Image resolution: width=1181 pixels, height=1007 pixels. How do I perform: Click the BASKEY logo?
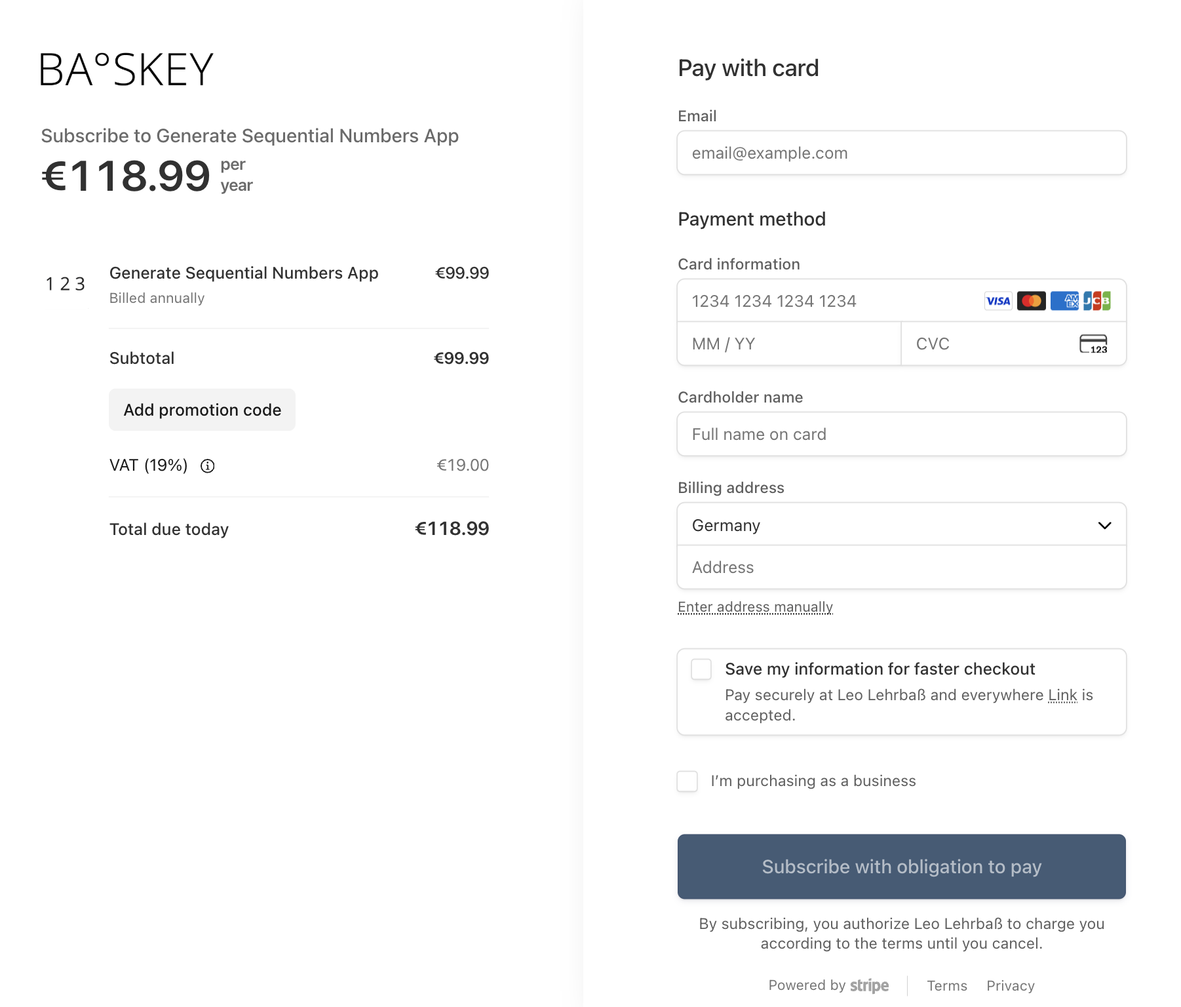click(x=127, y=69)
